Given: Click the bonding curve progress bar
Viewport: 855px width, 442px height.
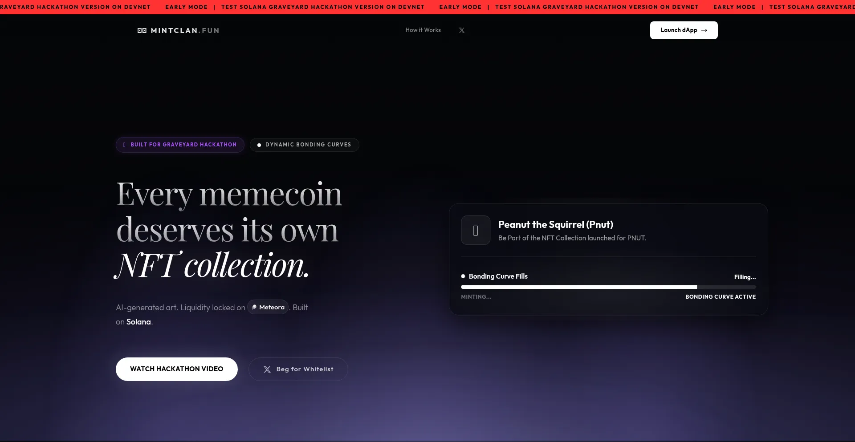Looking at the screenshot, I should (x=608, y=287).
